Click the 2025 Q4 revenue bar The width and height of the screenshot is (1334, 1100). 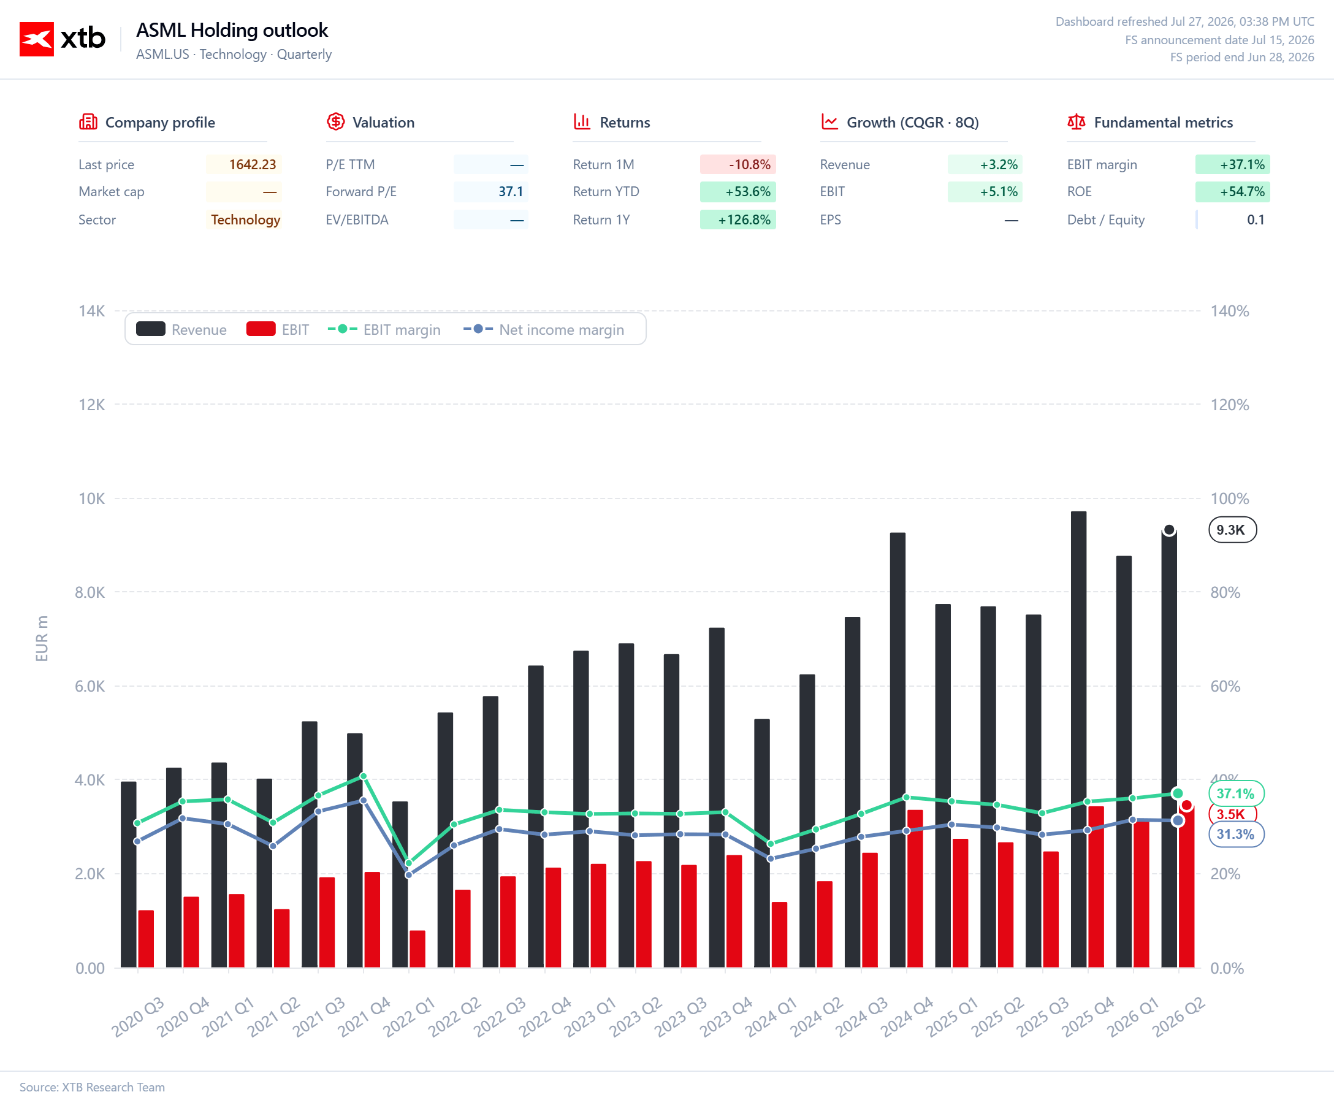tap(1079, 739)
